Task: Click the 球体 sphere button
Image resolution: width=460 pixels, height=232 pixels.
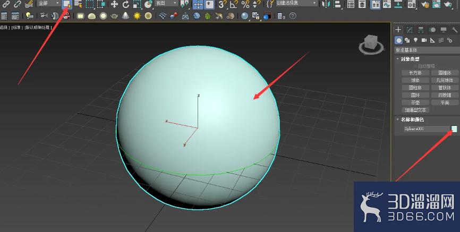Action: [415, 80]
